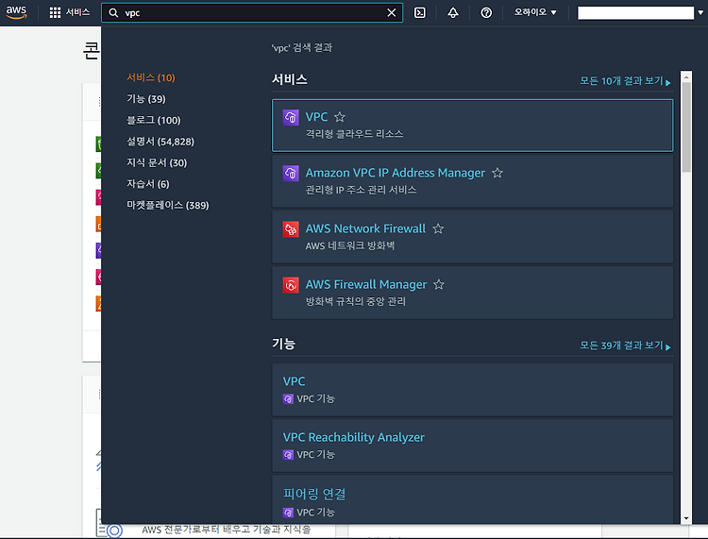Click the 관리형 IP 주소 관리 서비스 text
The image size is (708, 539).
[361, 190]
